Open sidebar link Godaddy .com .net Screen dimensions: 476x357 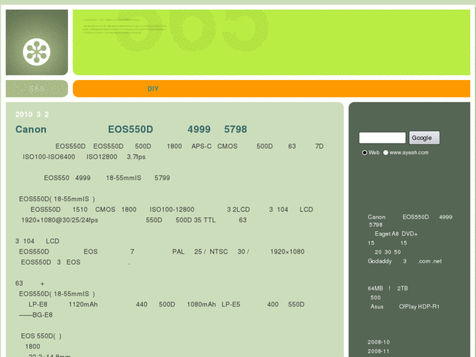405,261
